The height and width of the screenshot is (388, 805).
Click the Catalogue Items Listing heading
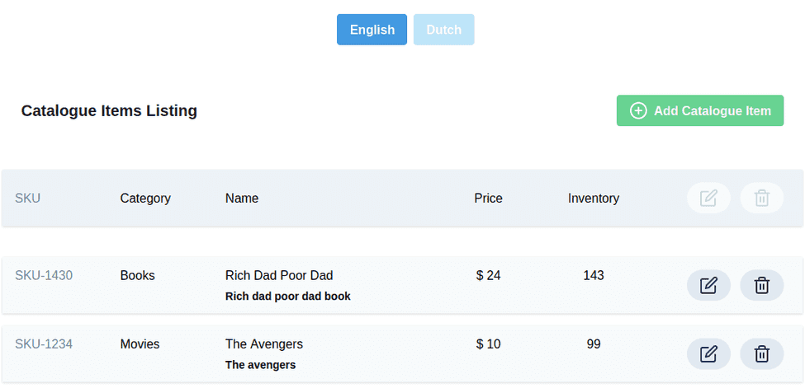click(109, 110)
